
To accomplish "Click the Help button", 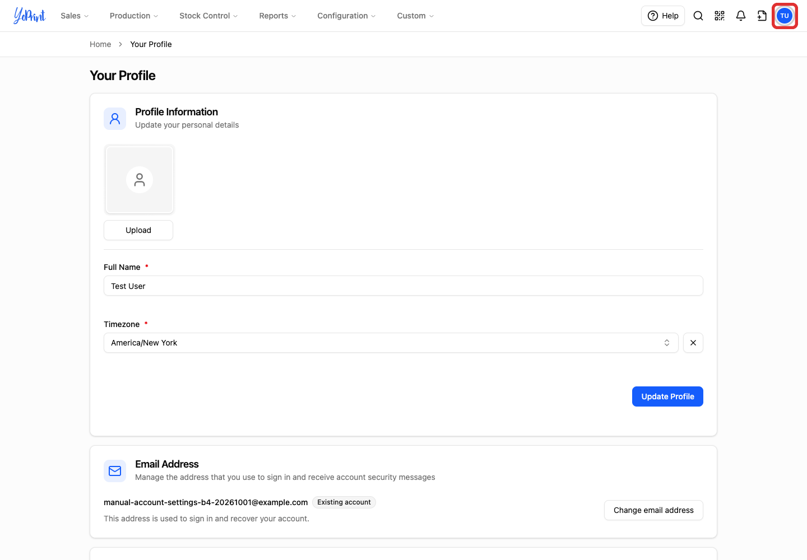I will click(x=663, y=16).
